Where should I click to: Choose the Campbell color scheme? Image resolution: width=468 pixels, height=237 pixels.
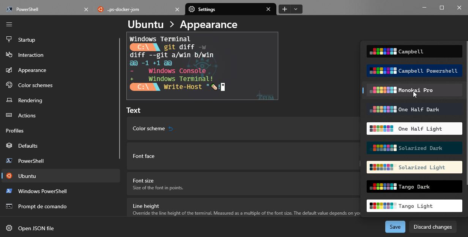click(414, 51)
